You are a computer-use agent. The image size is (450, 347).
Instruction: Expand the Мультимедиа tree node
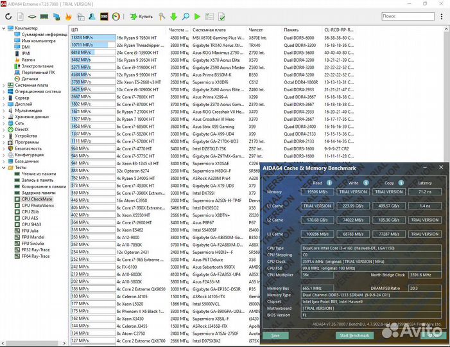pos(4,110)
